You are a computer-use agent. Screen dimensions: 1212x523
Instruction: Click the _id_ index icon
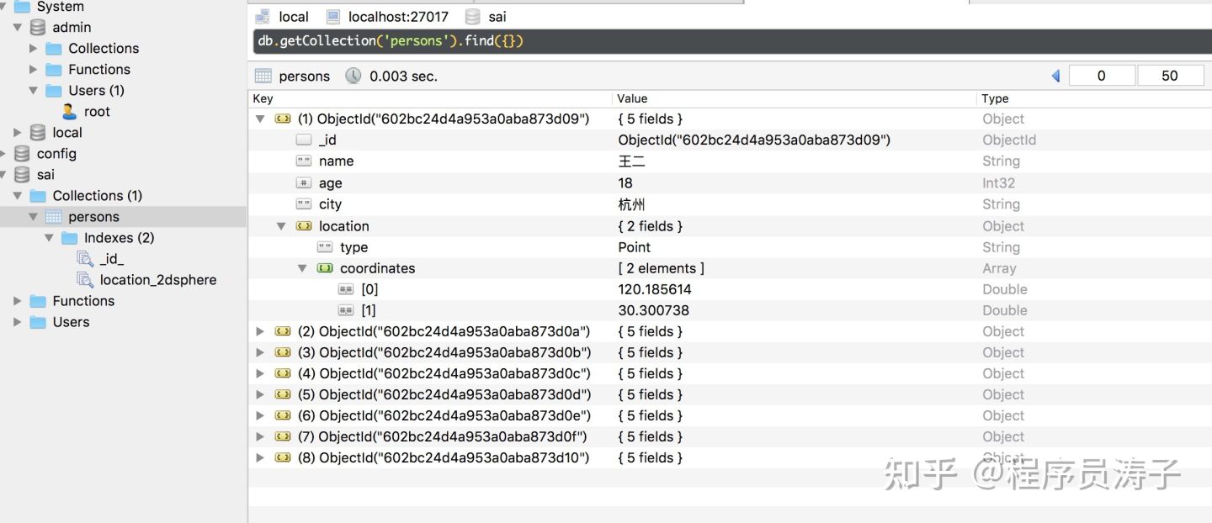[x=85, y=259]
